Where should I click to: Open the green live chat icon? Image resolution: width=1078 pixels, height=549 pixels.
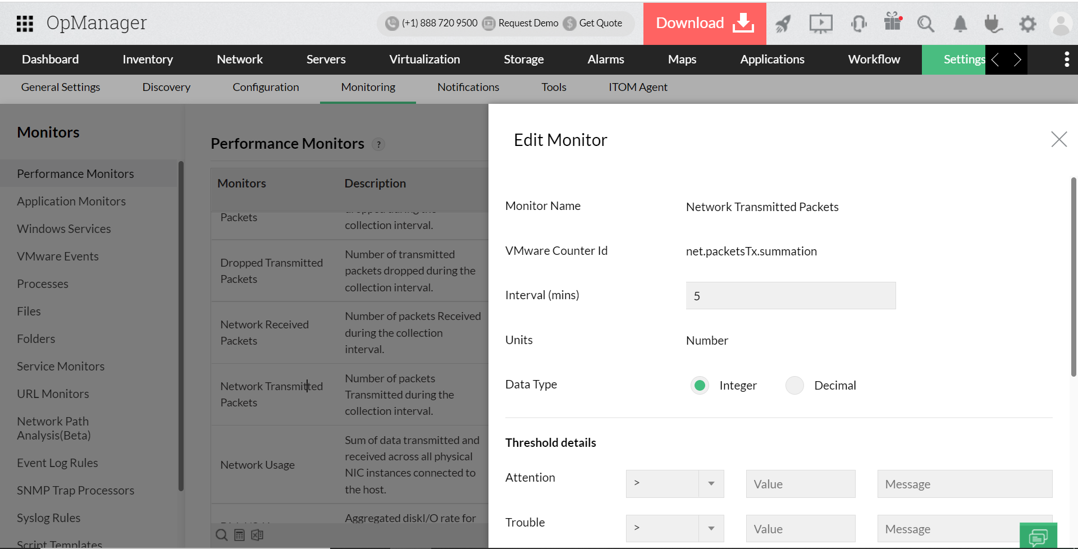[1038, 537]
